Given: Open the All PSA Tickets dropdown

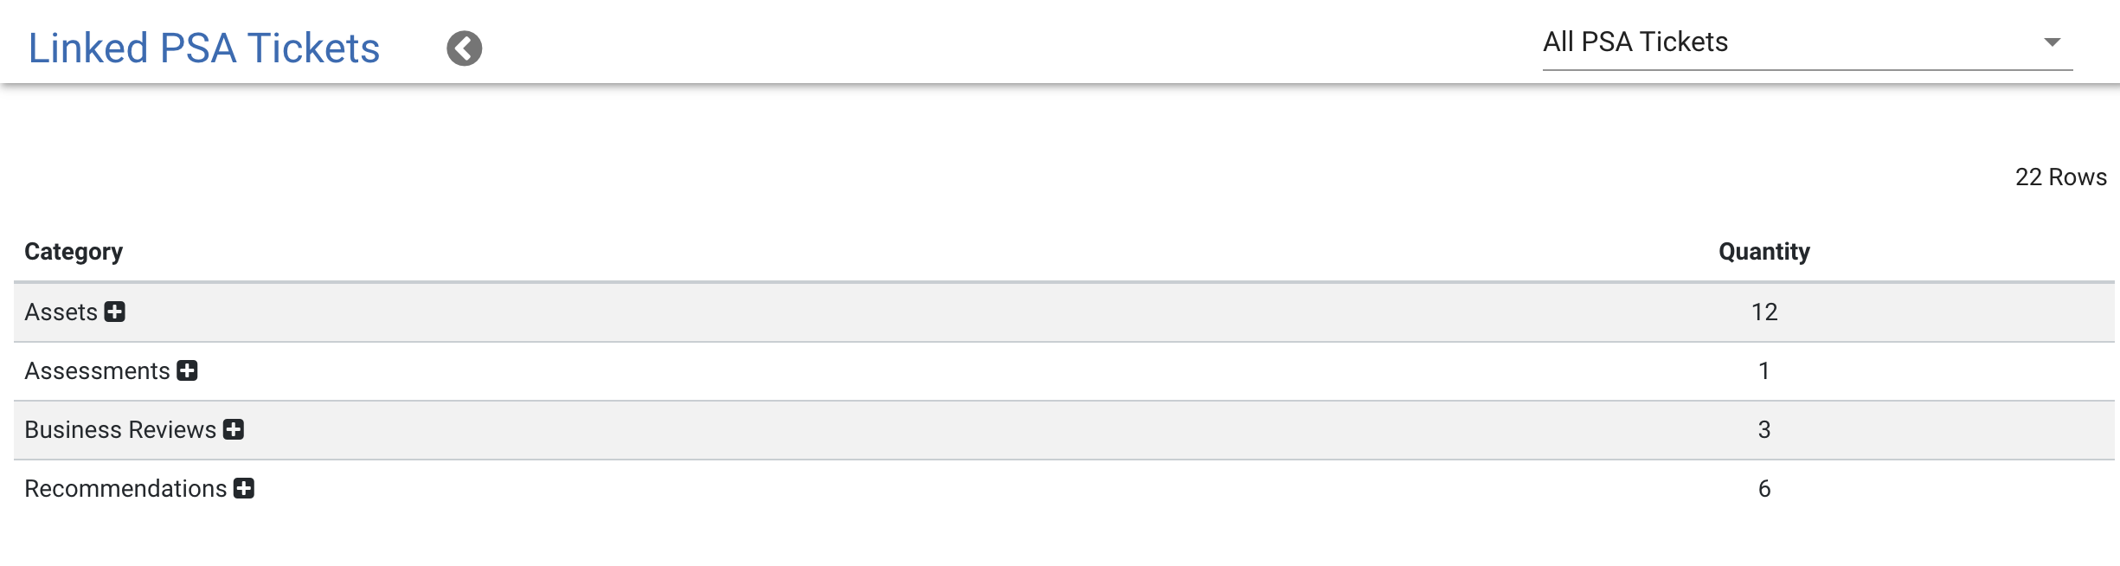Looking at the screenshot, I should (1808, 43).
